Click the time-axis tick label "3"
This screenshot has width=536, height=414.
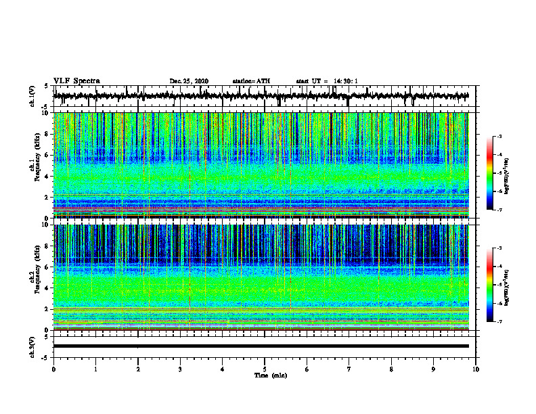180,369
